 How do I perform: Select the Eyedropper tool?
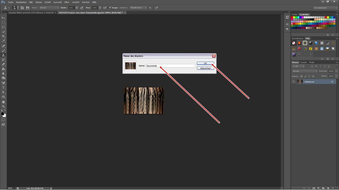pos(3,41)
